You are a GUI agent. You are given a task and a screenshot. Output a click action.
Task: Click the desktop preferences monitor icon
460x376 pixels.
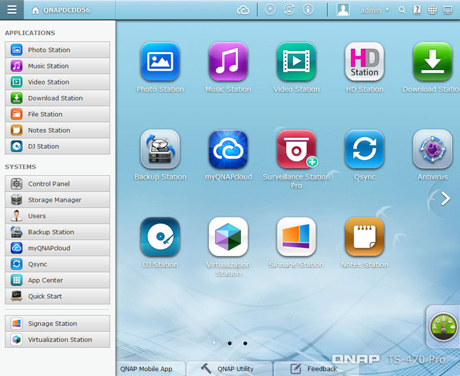click(x=448, y=10)
